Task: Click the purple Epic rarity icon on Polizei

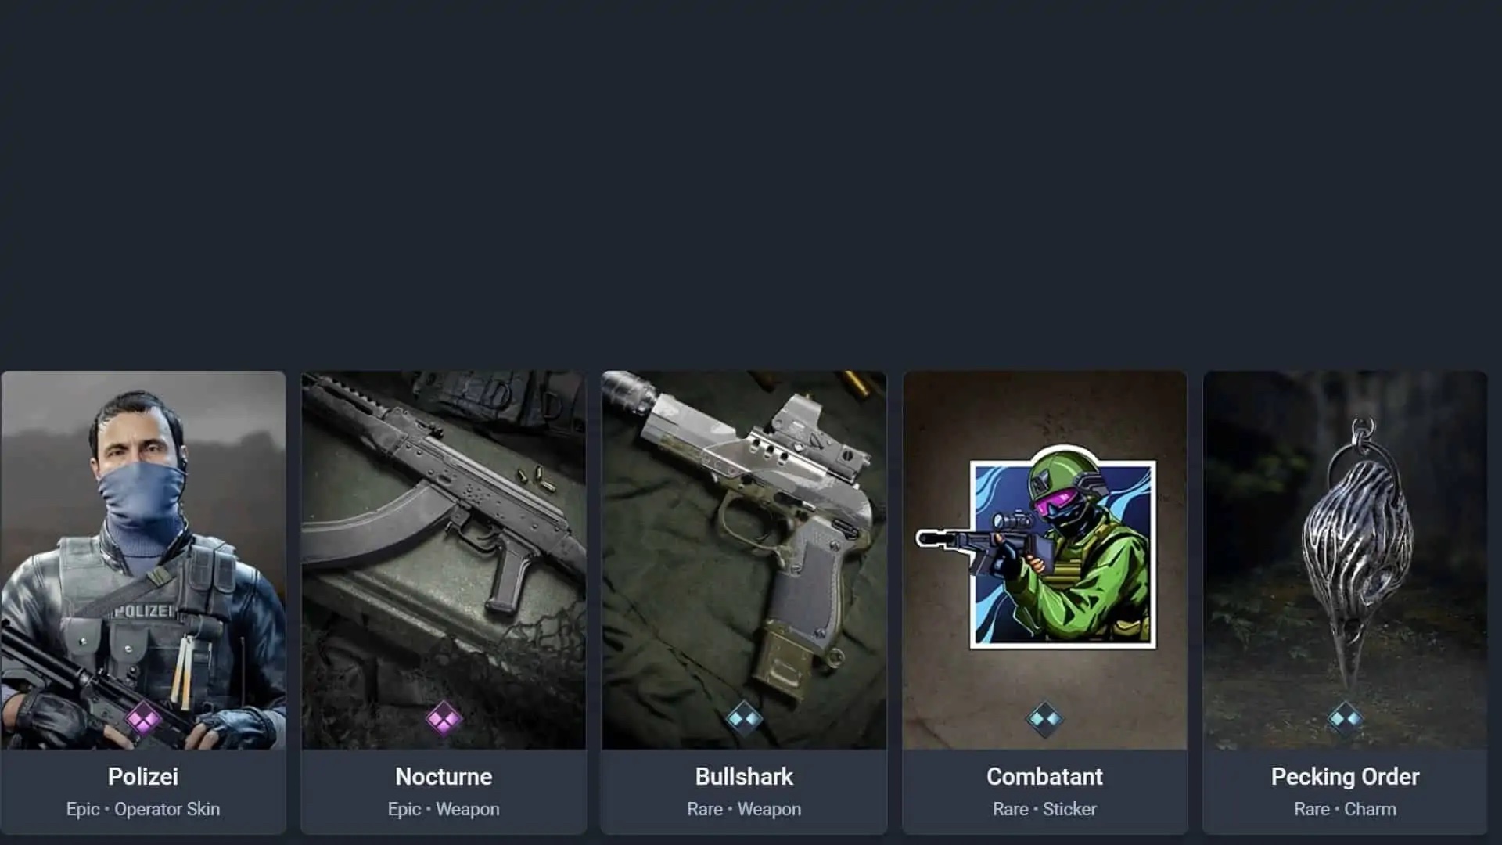Action: click(143, 718)
